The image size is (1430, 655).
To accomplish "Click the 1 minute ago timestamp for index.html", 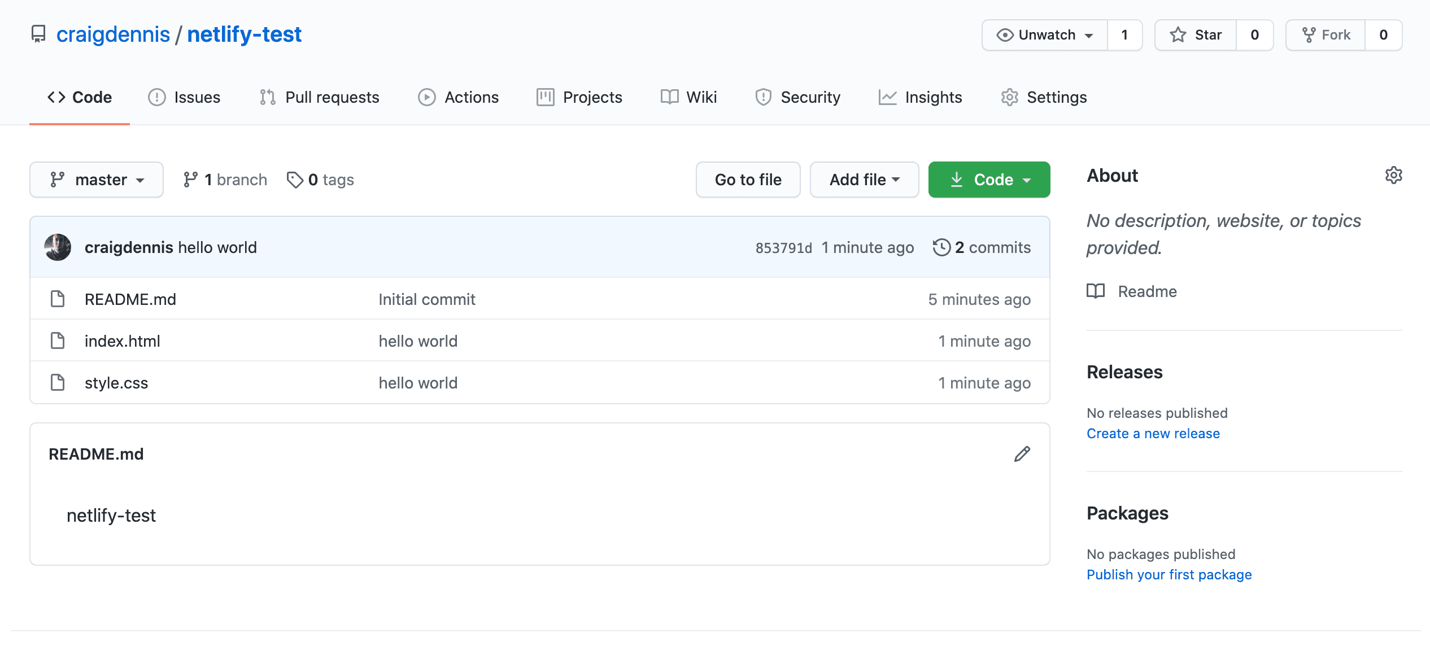I will (984, 341).
